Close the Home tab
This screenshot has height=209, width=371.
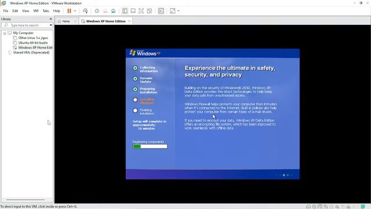(x=75, y=21)
